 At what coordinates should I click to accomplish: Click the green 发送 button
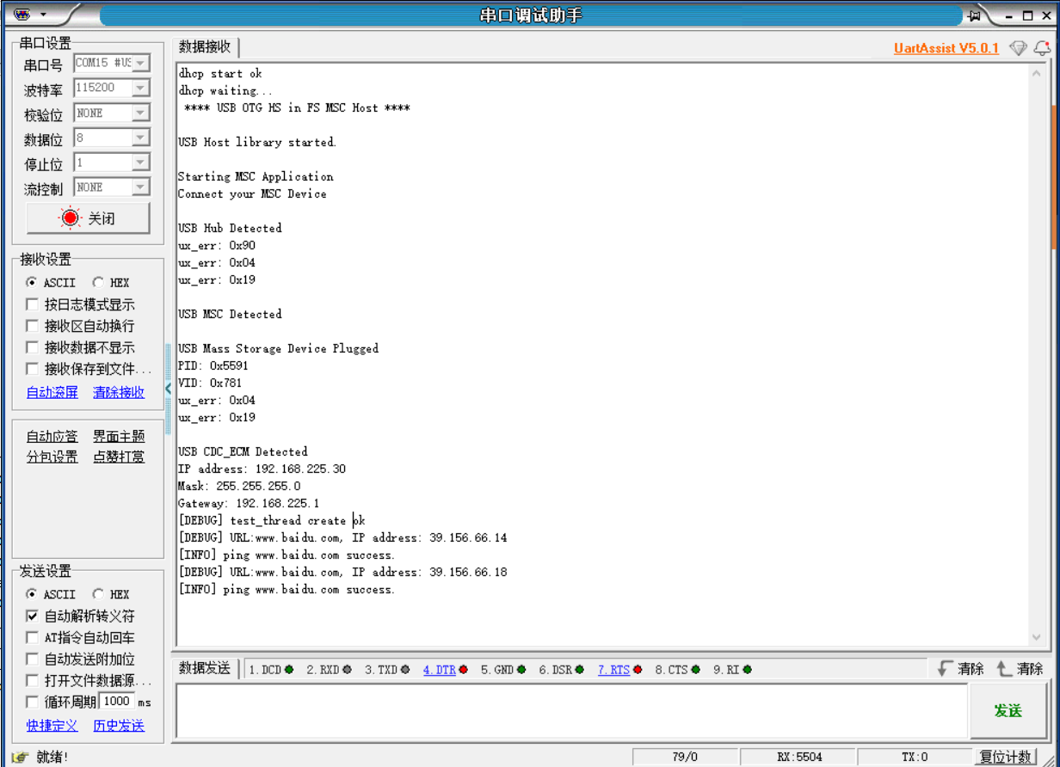1008,710
